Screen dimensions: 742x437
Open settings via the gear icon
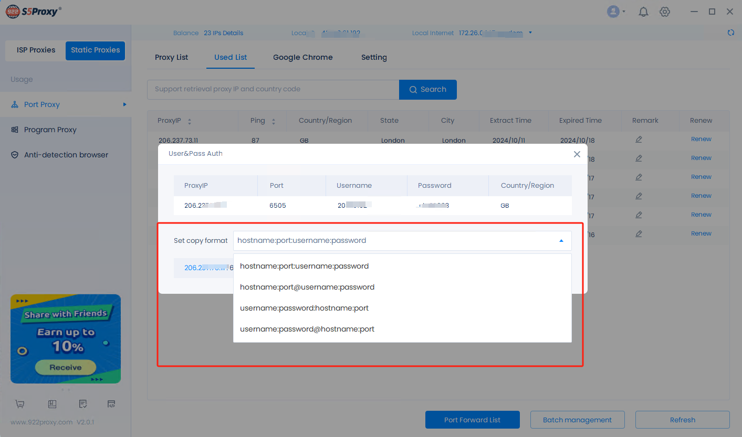pos(665,12)
